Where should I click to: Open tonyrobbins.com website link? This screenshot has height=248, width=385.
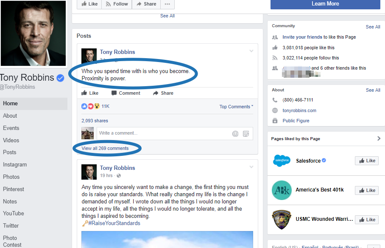click(299, 110)
